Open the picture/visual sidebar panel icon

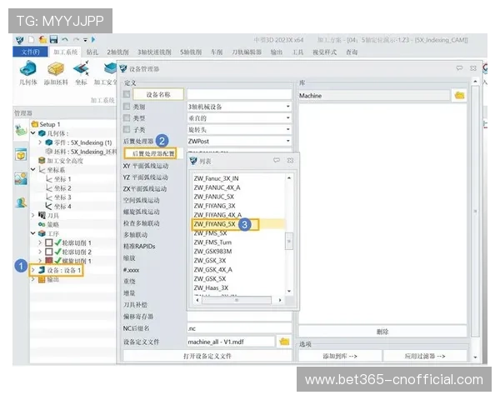[21, 178]
